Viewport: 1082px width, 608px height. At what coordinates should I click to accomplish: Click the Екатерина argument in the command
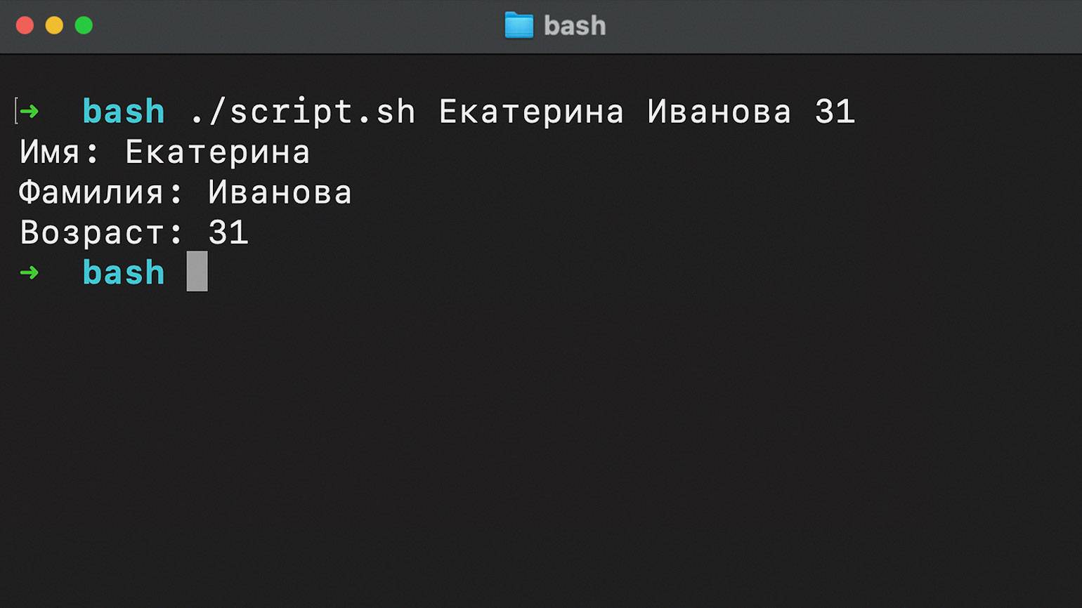pos(532,112)
